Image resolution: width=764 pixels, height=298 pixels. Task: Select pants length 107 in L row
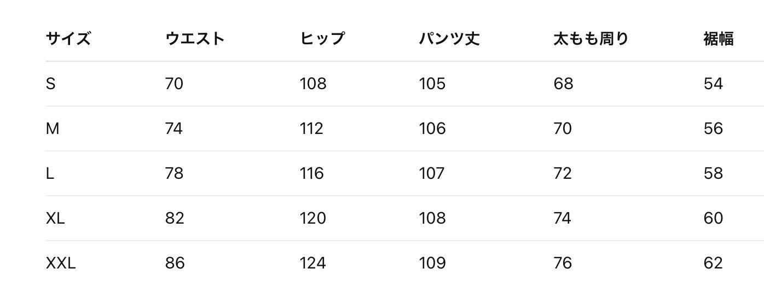(432, 173)
